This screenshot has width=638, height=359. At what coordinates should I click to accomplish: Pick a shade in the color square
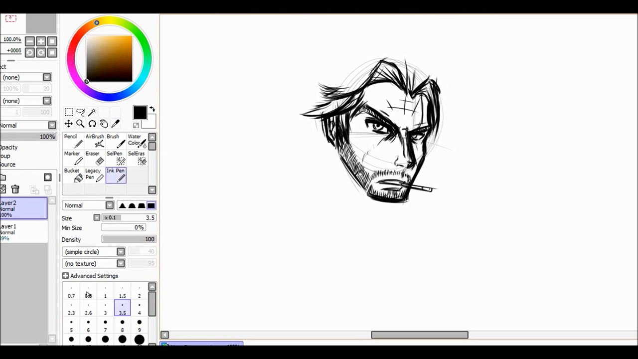109,59
